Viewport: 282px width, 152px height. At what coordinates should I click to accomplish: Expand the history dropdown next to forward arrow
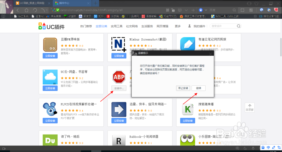(x=47, y=10)
